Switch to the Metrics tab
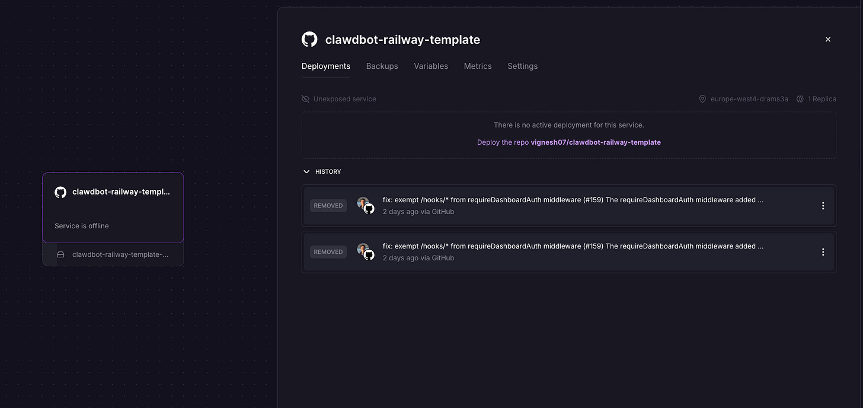This screenshot has width=863, height=408. 478,66
